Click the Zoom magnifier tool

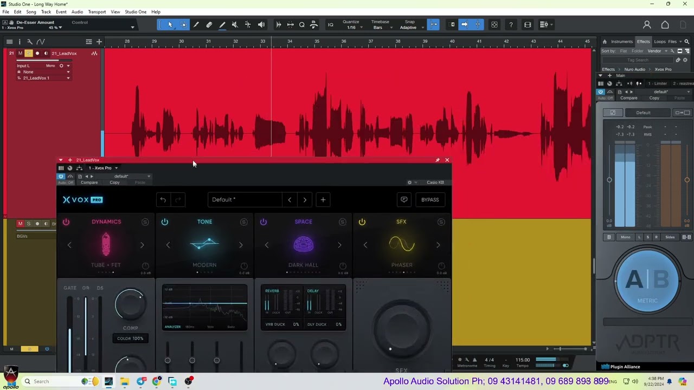(x=302, y=24)
